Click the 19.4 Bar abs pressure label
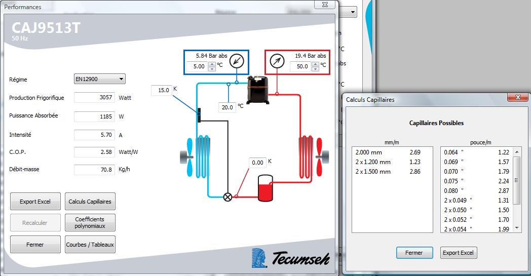531x276 pixels. coord(311,56)
